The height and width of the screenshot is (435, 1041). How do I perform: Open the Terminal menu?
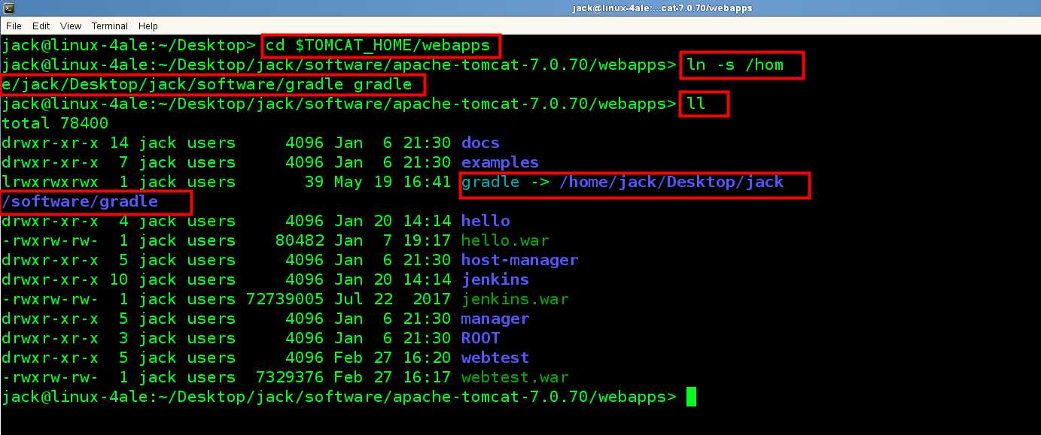click(109, 26)
